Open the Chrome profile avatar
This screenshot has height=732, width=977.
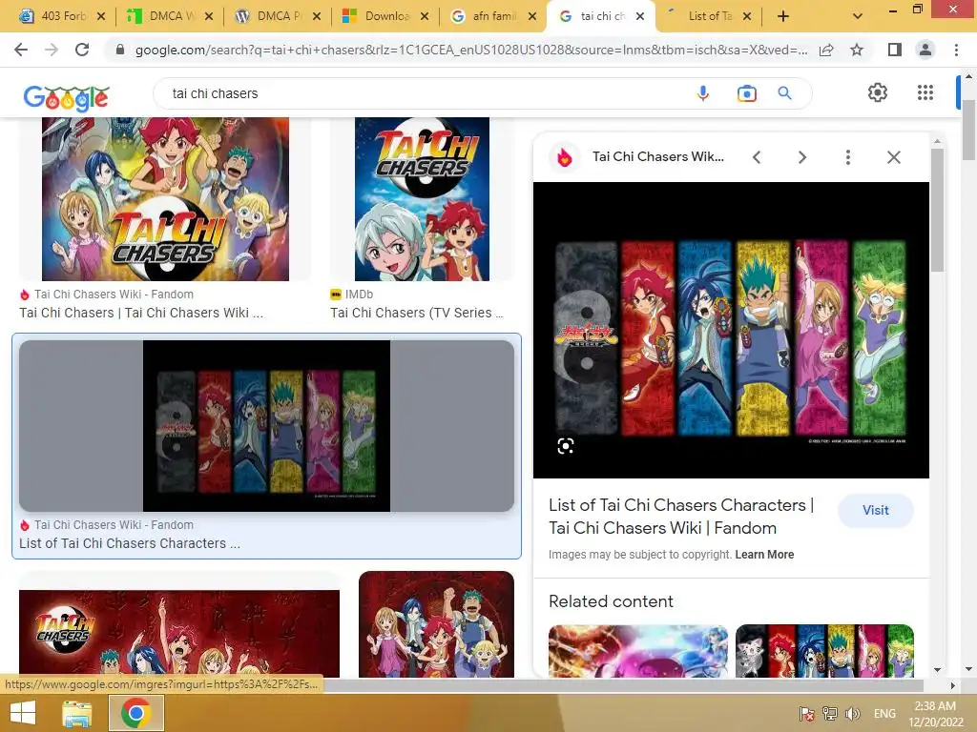[x=925, y=50]
